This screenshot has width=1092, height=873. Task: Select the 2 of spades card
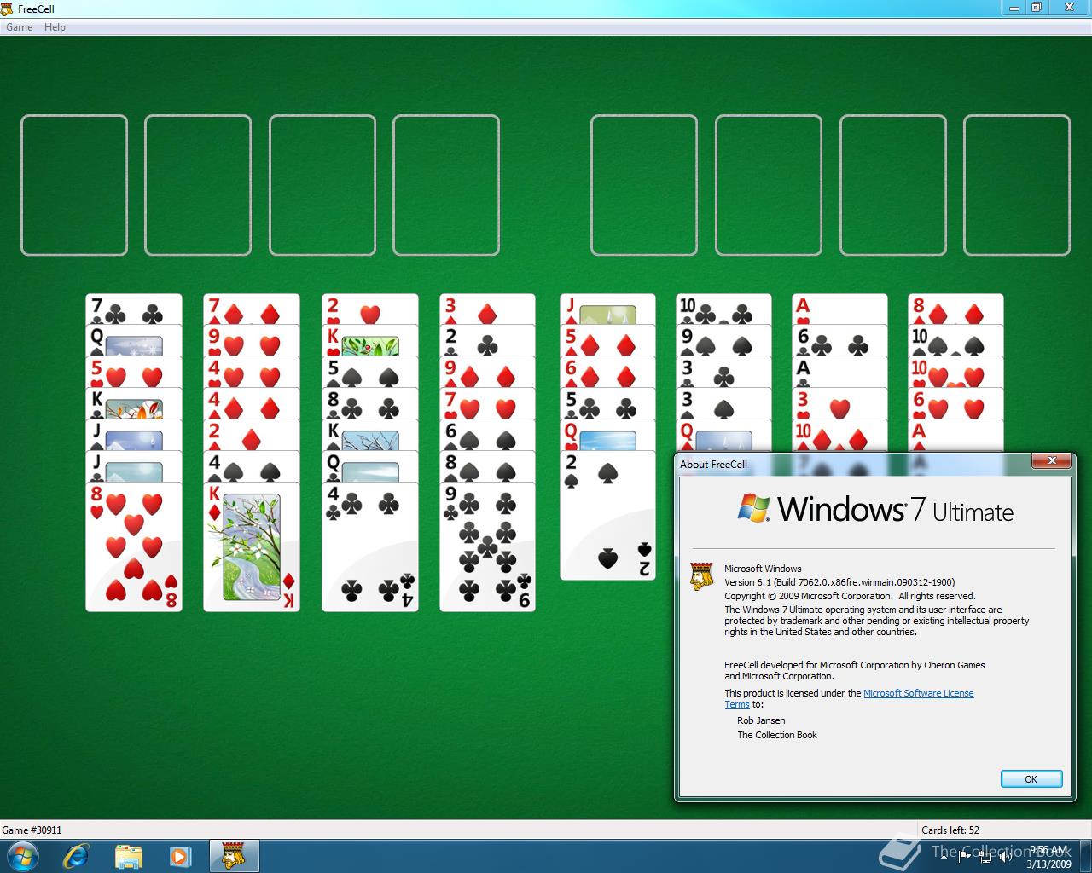[607, 516]
